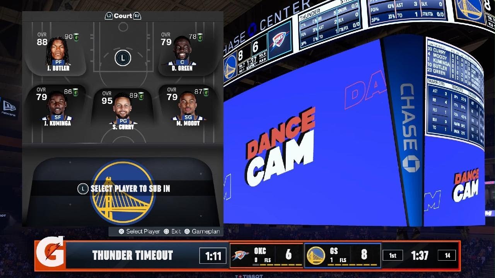Click small Dance Cam on right jumbotron panel
The image size is (495, 278).
click(x=466, y=185)
